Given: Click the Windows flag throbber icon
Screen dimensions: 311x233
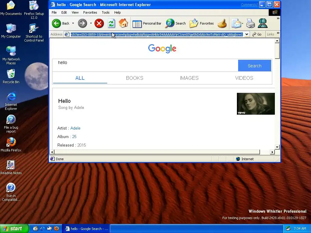Looking at the screenshot, I should 275,12.
